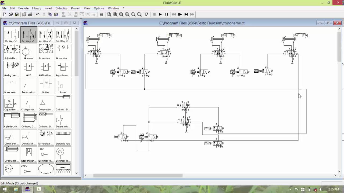Start the simulation with Play
This screenshot has height=193, width=344.
[x=160, y=14]
